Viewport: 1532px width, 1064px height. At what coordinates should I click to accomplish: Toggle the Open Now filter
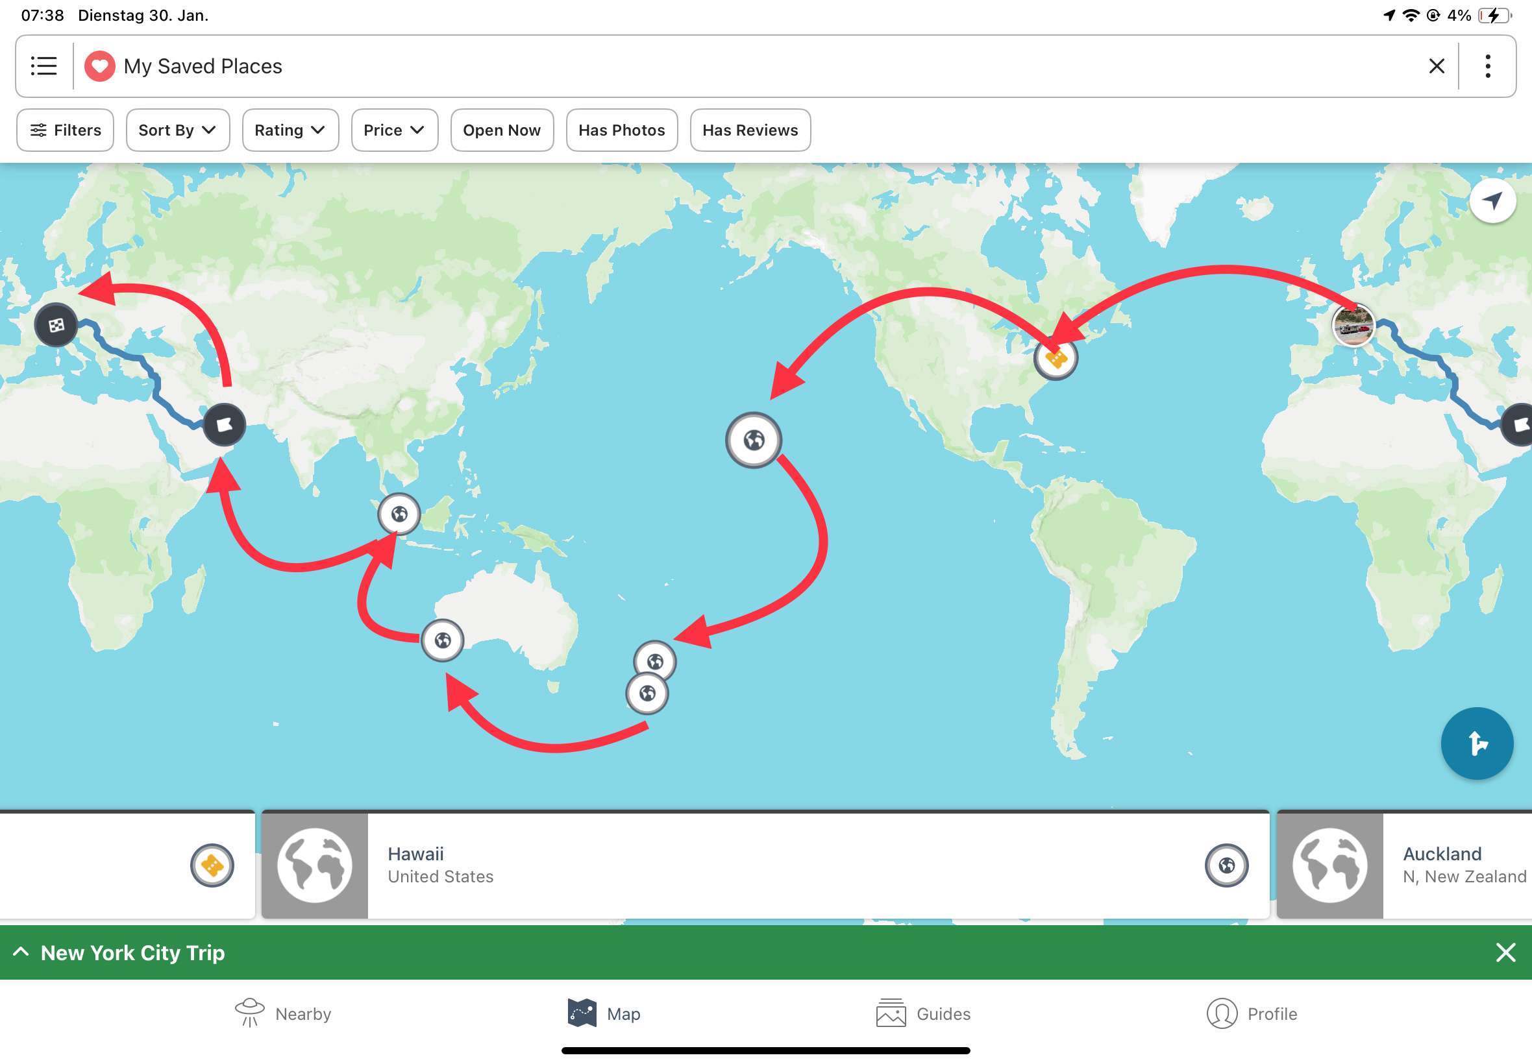[x=502, y=130]
